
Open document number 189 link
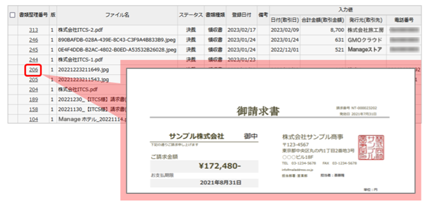(x=33, y=99)
